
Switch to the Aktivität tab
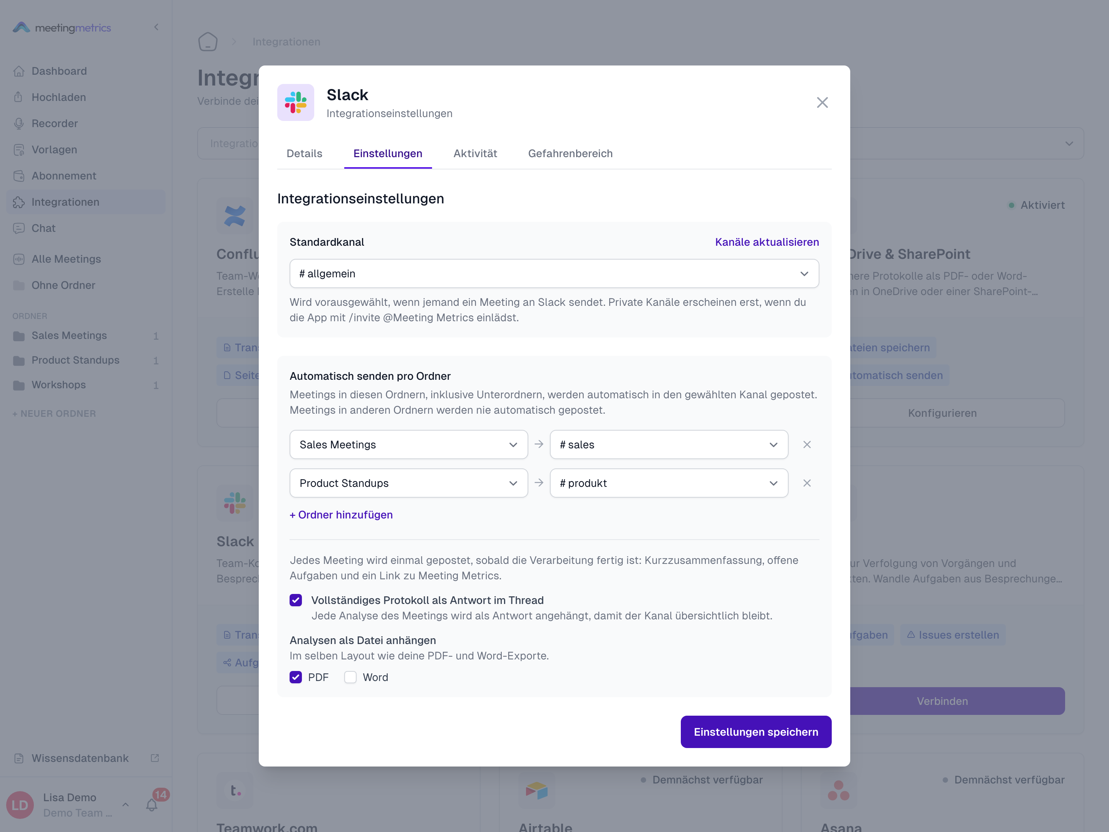pos(475,153)
